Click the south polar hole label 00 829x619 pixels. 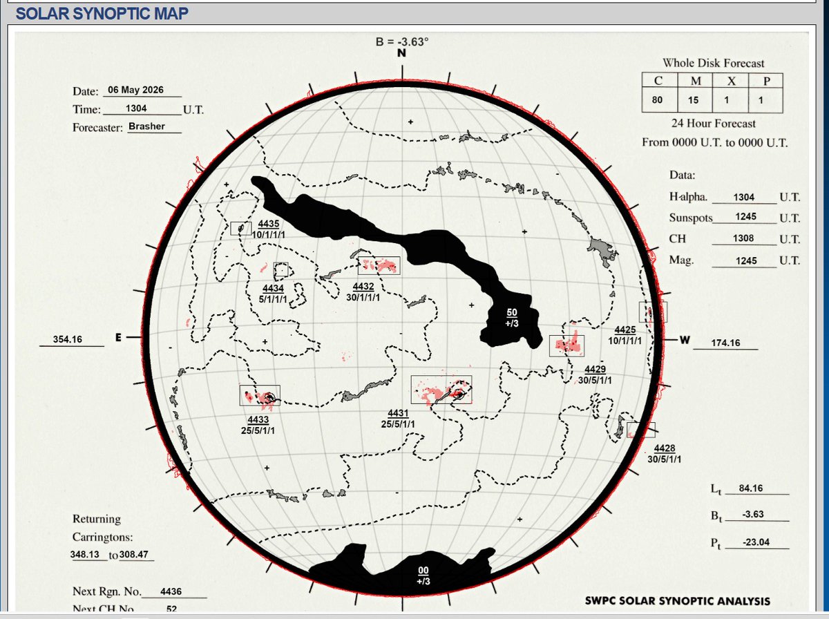point(423,571)
